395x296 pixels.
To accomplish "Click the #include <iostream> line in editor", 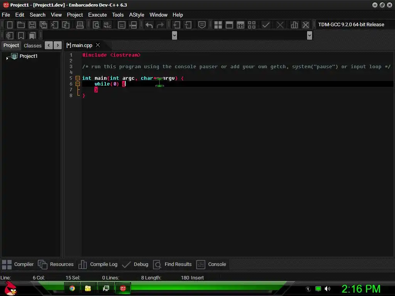I will [111, 55].
